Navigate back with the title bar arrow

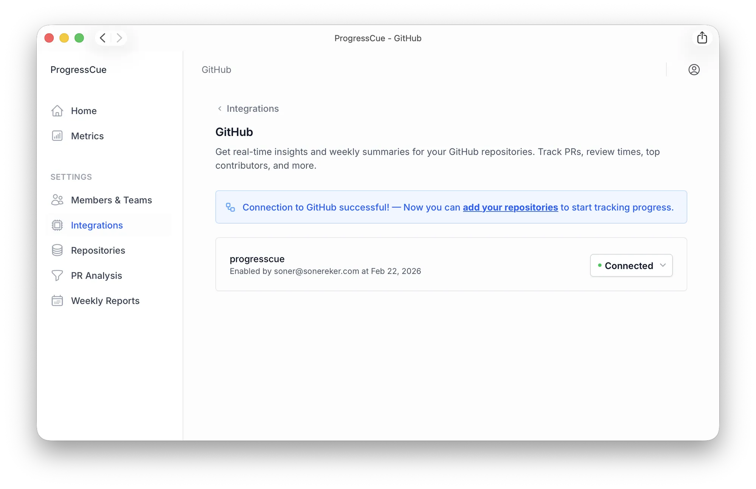tap(102, 38)
